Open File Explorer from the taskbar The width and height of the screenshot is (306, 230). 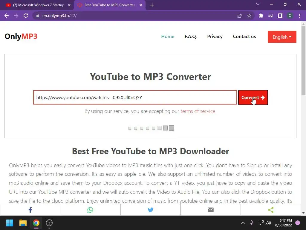click(x=23, y=223)
